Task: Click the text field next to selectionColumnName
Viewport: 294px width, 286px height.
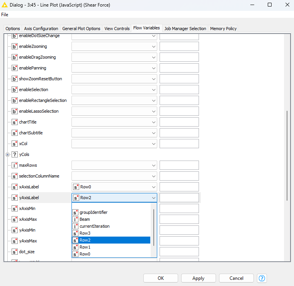Action: pyautogui.click(x=179, y=176)
